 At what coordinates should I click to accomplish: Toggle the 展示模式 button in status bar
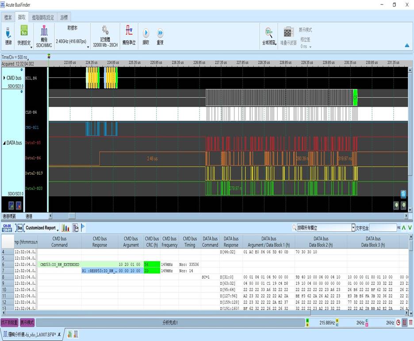click(x=27, y=323)
